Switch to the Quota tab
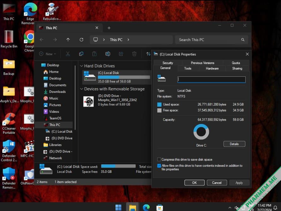 coord(236,63)
